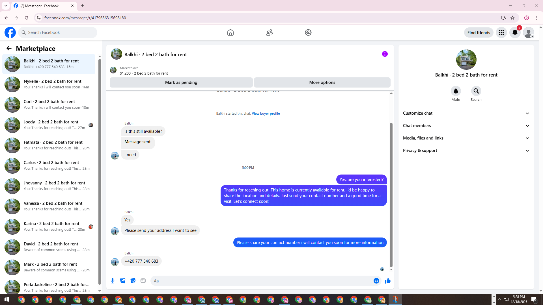Click the browser address bar URL
Screen dimensions: 543x305
coord(85,18)
